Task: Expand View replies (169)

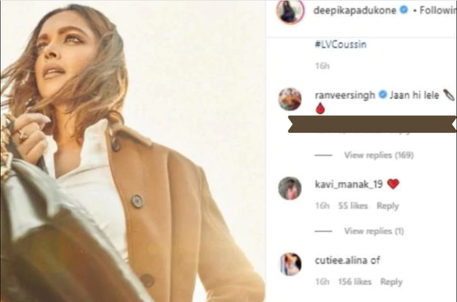Action: 378,155
